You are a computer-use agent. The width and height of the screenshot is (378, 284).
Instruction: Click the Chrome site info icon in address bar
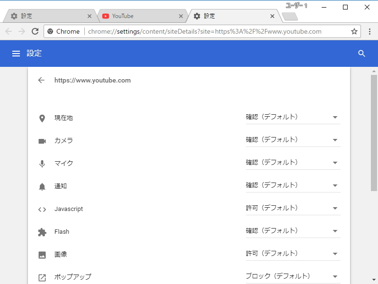pos(50,31)
